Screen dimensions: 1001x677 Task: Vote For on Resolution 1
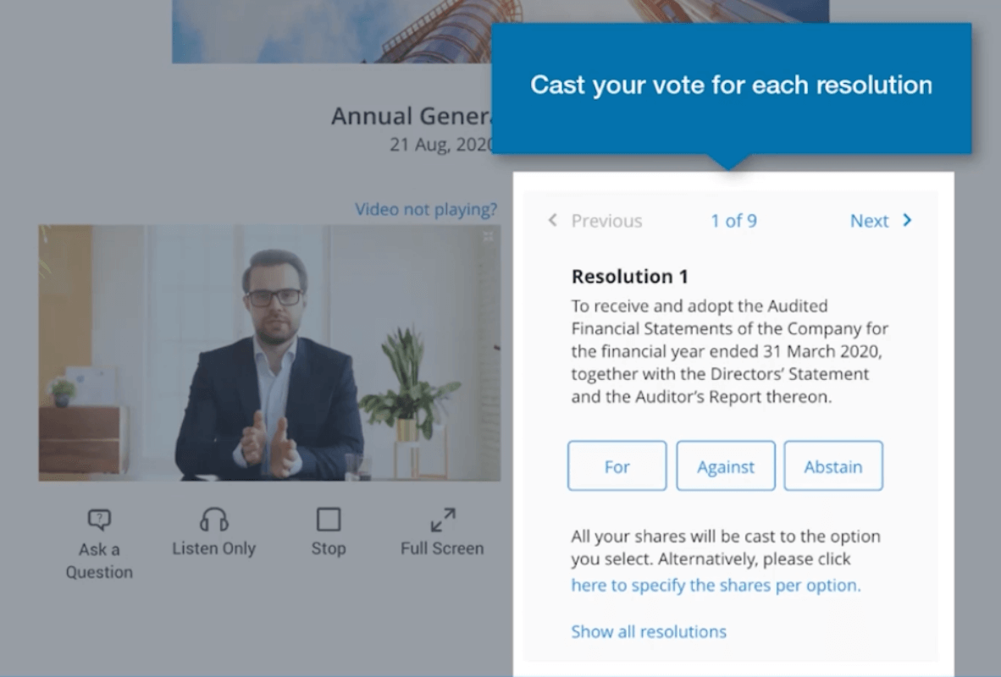[617, 465]
